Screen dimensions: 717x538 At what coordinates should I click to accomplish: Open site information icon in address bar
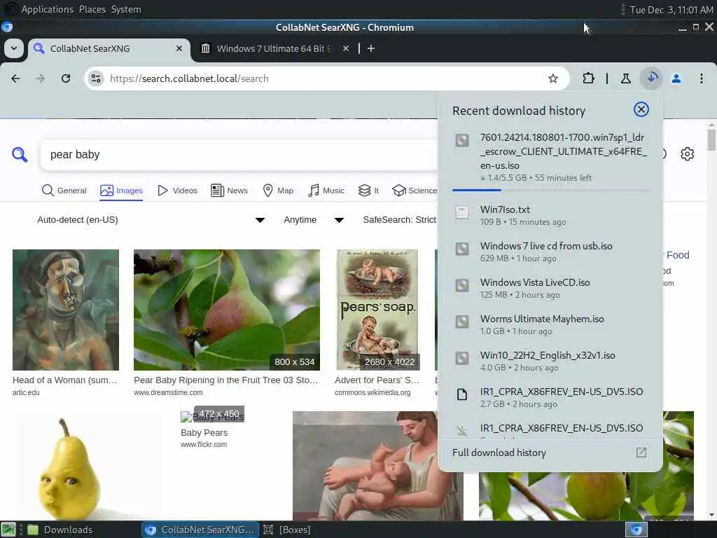pos(96,78)
